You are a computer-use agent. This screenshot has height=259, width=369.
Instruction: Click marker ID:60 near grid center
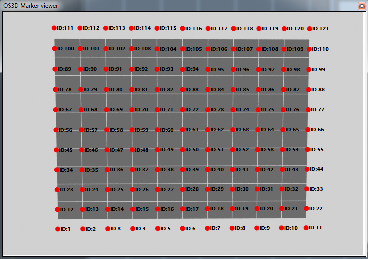point(157,130)
